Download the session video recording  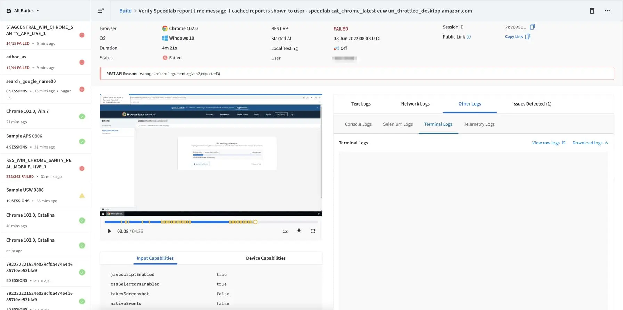point(299,231)
